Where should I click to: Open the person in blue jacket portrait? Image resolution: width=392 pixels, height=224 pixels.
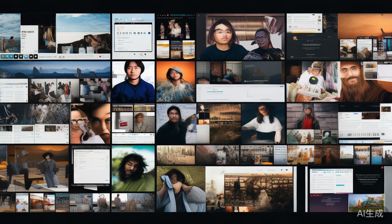click(133, 82)
